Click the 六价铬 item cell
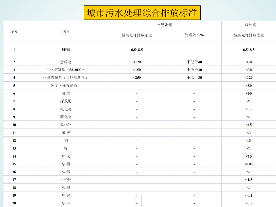 pyautogui.click(x=66, y=180)
